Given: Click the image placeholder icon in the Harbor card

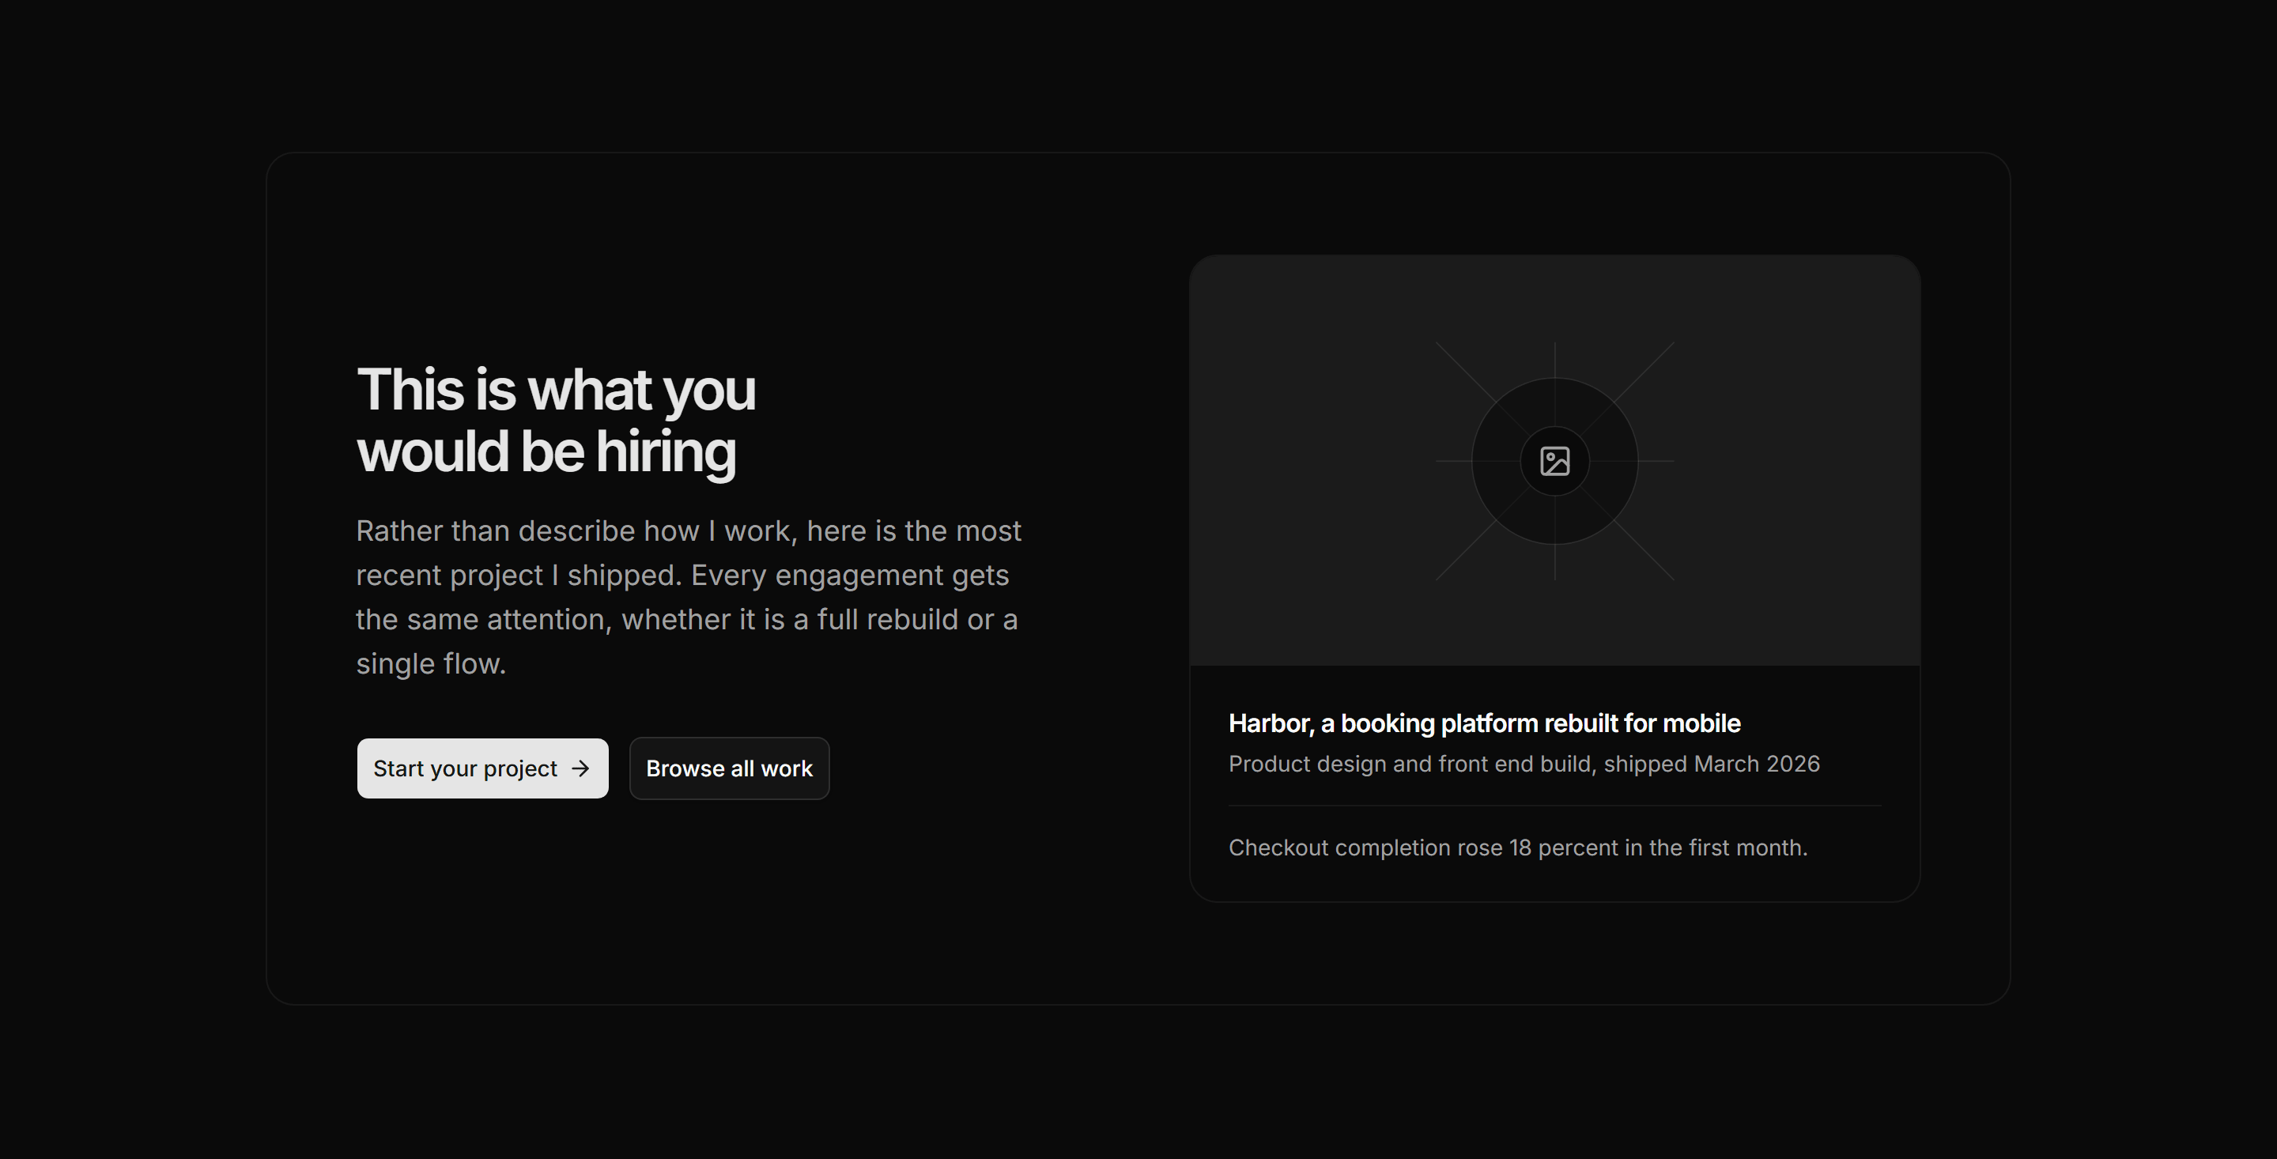Looking at the screenshot, I should tap(1555, 462).
